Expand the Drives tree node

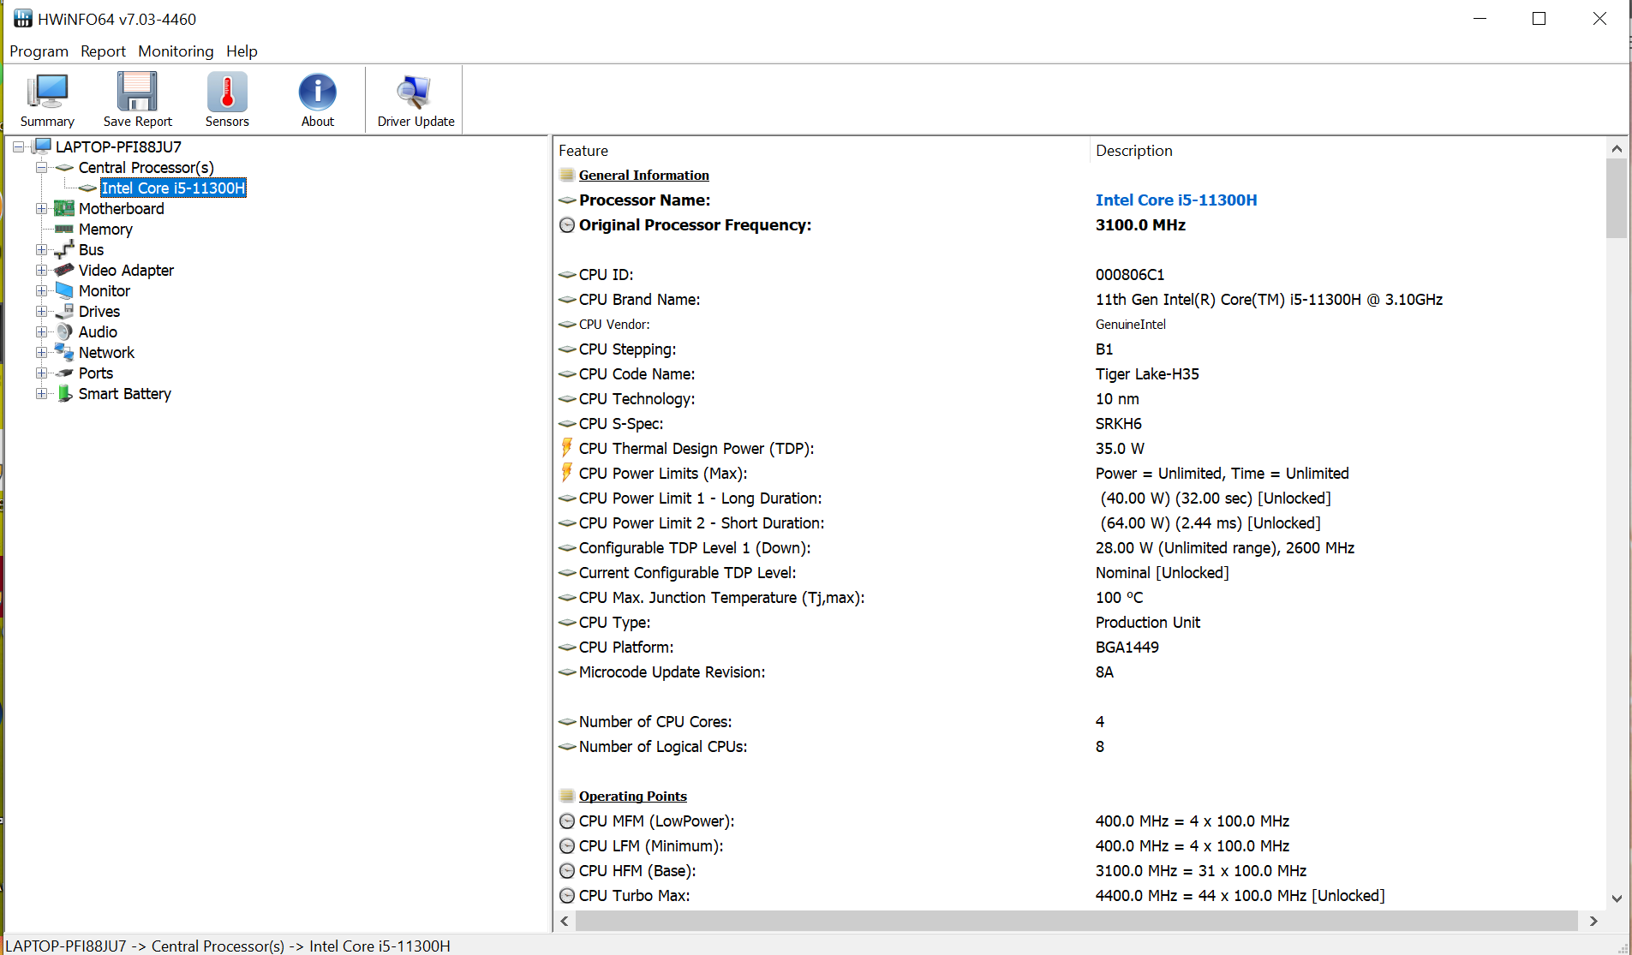coord(41,312)
